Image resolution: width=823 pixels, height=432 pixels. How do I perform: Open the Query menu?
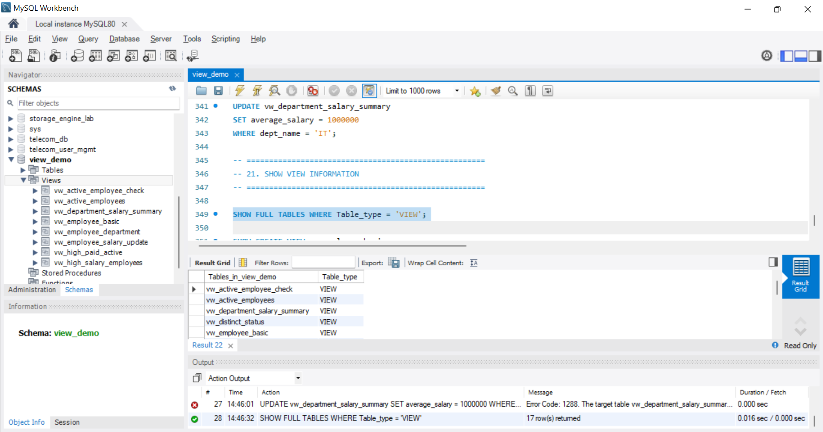(x=88, y=39)
